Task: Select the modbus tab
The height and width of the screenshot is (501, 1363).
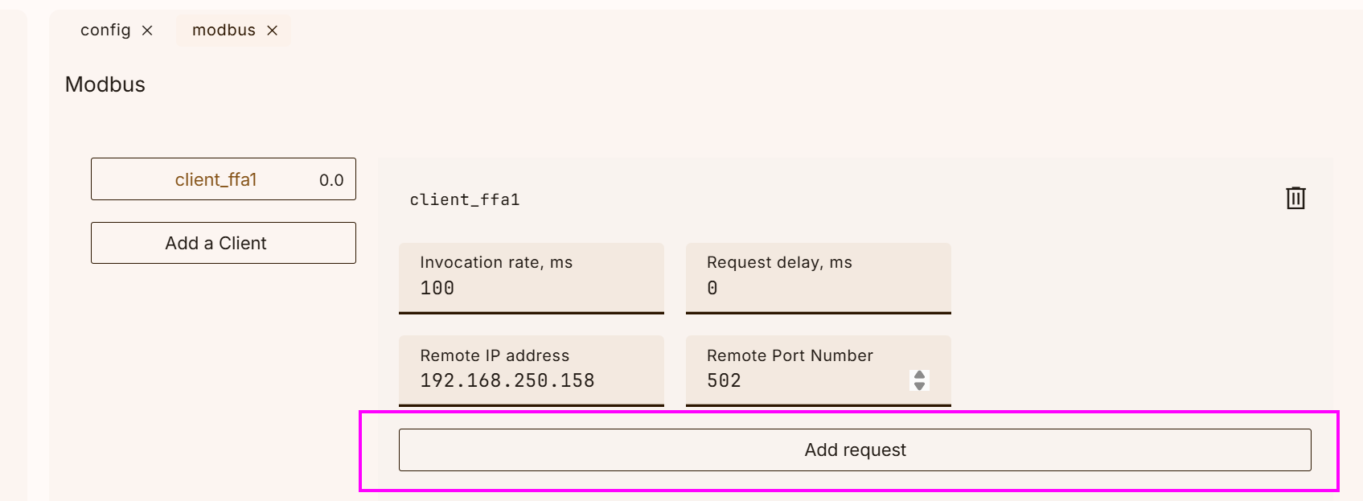Action: click(224, 30)
